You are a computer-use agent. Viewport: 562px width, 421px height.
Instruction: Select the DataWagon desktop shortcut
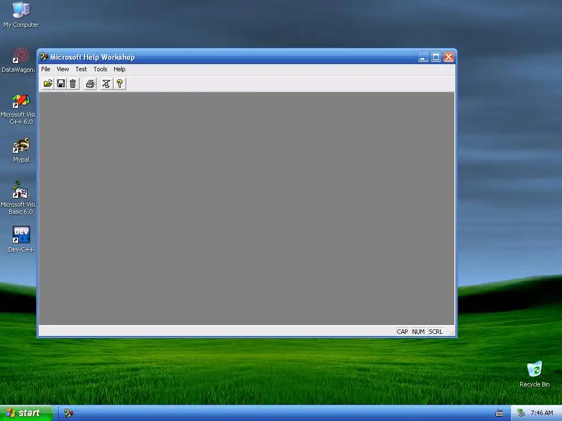pos(19,60)
